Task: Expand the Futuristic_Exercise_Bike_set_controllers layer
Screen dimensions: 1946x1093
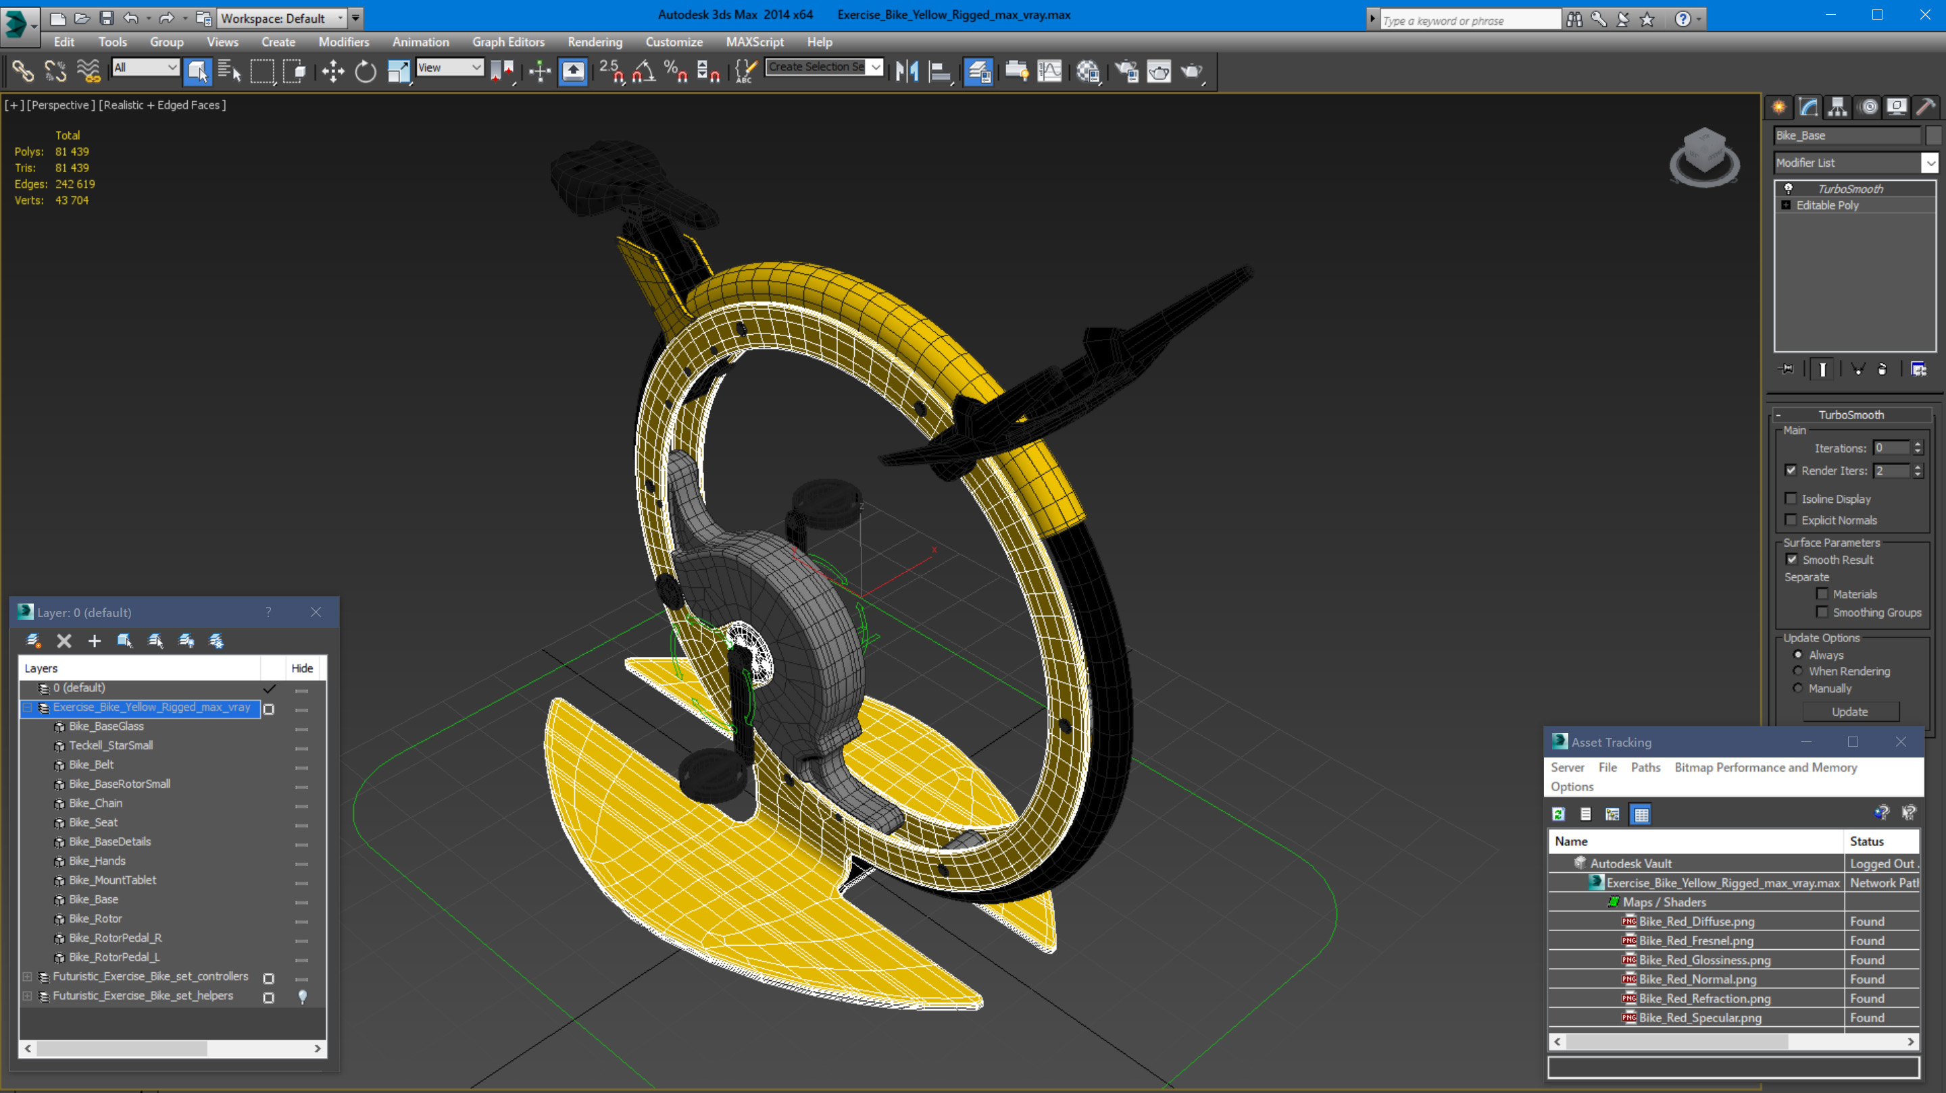Action: pos(27,977)
